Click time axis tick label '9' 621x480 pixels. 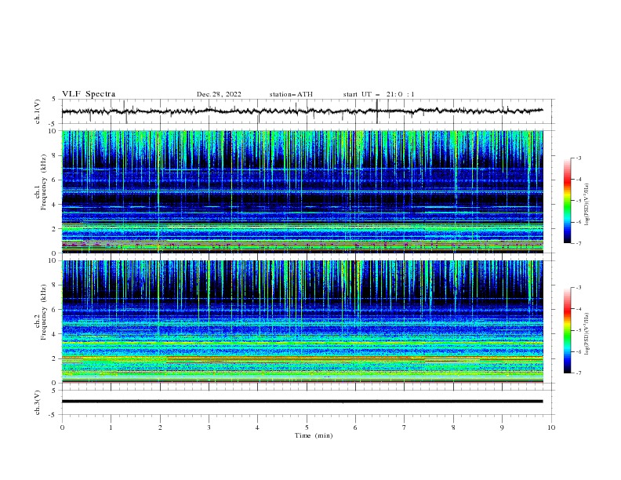502,427
